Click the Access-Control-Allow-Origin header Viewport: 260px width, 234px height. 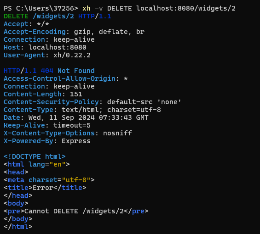pyautogui.click(x=59, y=78)
